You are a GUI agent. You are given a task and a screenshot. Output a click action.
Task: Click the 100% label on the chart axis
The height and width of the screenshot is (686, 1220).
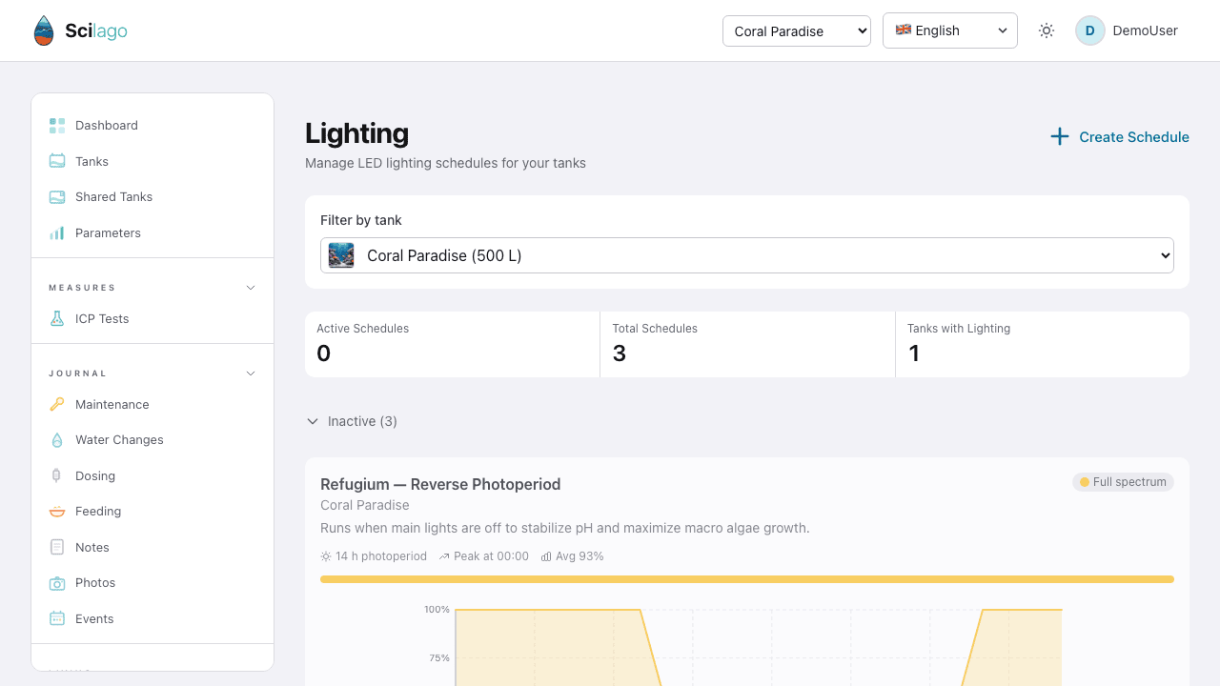[437, 610]
